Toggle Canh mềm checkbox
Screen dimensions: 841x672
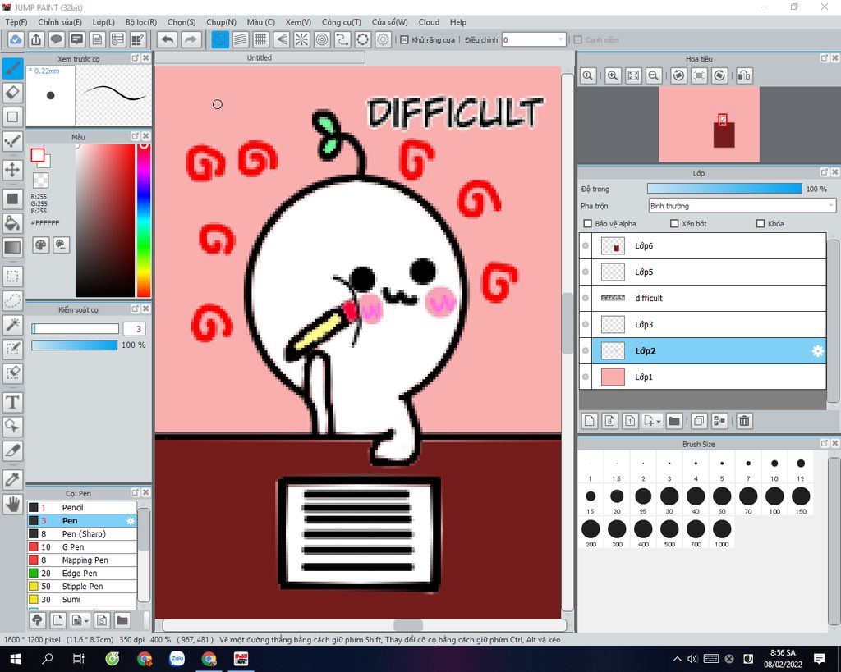coord(577,39)
